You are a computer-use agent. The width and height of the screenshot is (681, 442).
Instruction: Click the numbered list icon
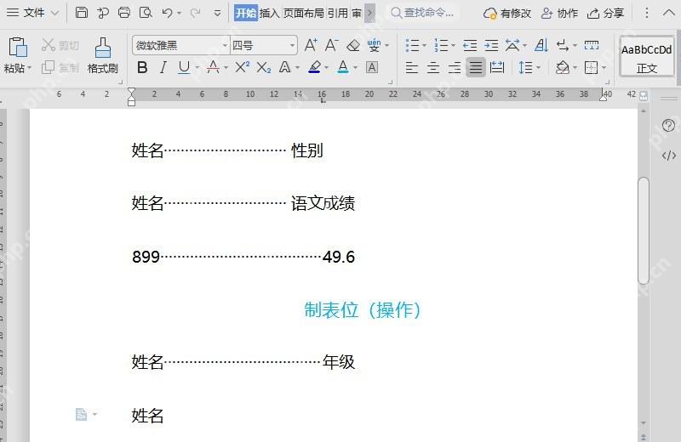click(x=441, y=45)
